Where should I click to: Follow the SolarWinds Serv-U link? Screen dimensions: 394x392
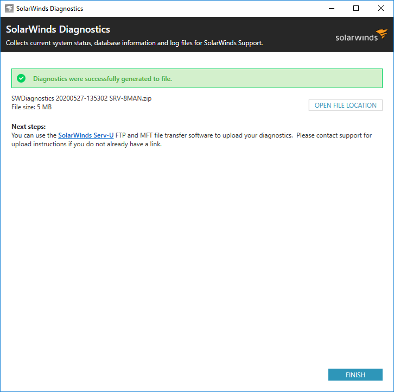[86, 135]
